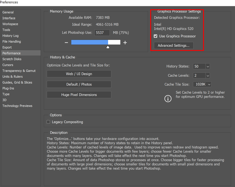Choose the Web / UI Design optimization
Screen dimensions: 235x187
point(79,74)
